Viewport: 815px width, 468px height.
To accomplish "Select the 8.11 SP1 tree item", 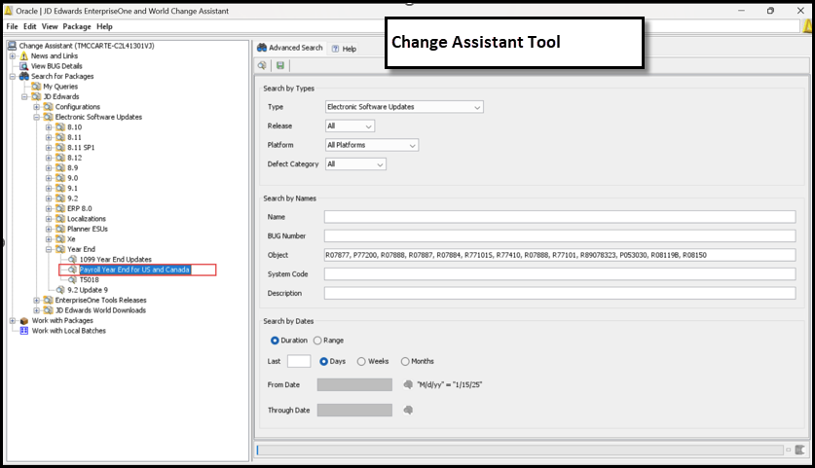I will click(81, 148).
